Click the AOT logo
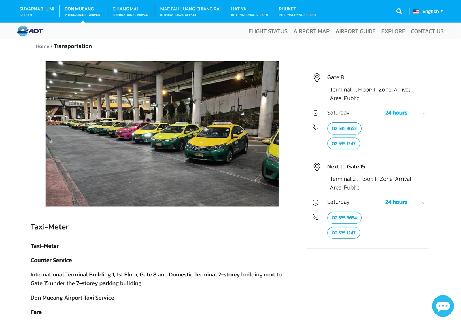 [x=30, y=31]
